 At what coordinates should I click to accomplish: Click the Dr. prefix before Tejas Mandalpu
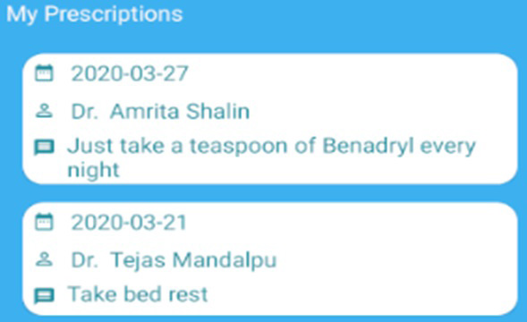tap(85, 259)
